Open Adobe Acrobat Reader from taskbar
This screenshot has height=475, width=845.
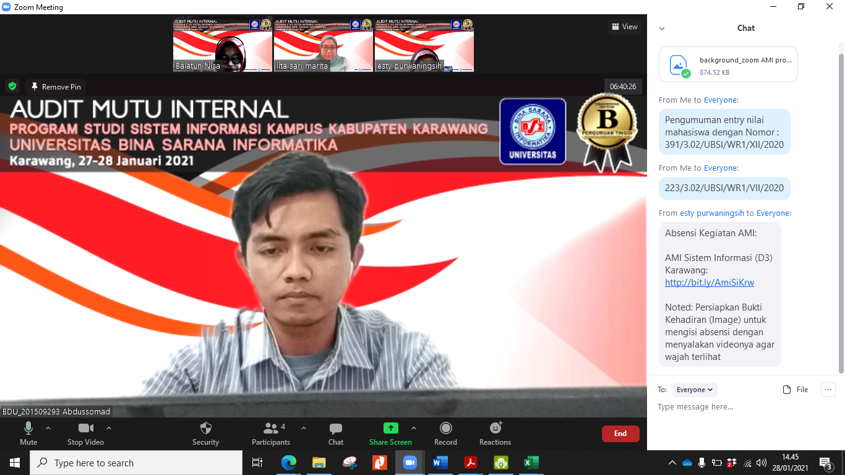pyautogui.click(x=470, y=463)
